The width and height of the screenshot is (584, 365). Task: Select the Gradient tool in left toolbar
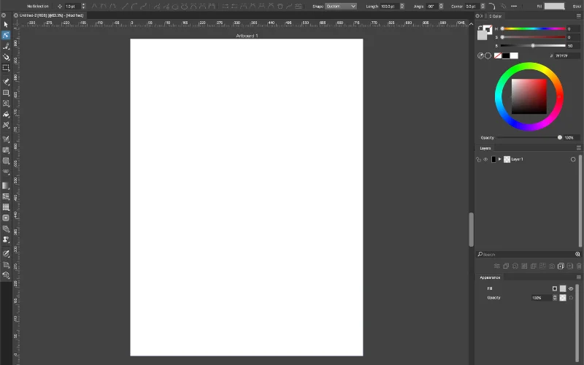[x=6, y=185]
